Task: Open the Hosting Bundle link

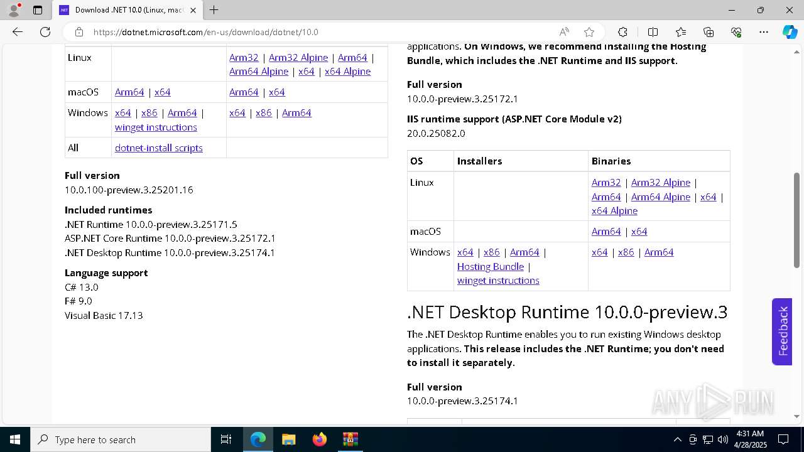Action: tap(491, 267)
